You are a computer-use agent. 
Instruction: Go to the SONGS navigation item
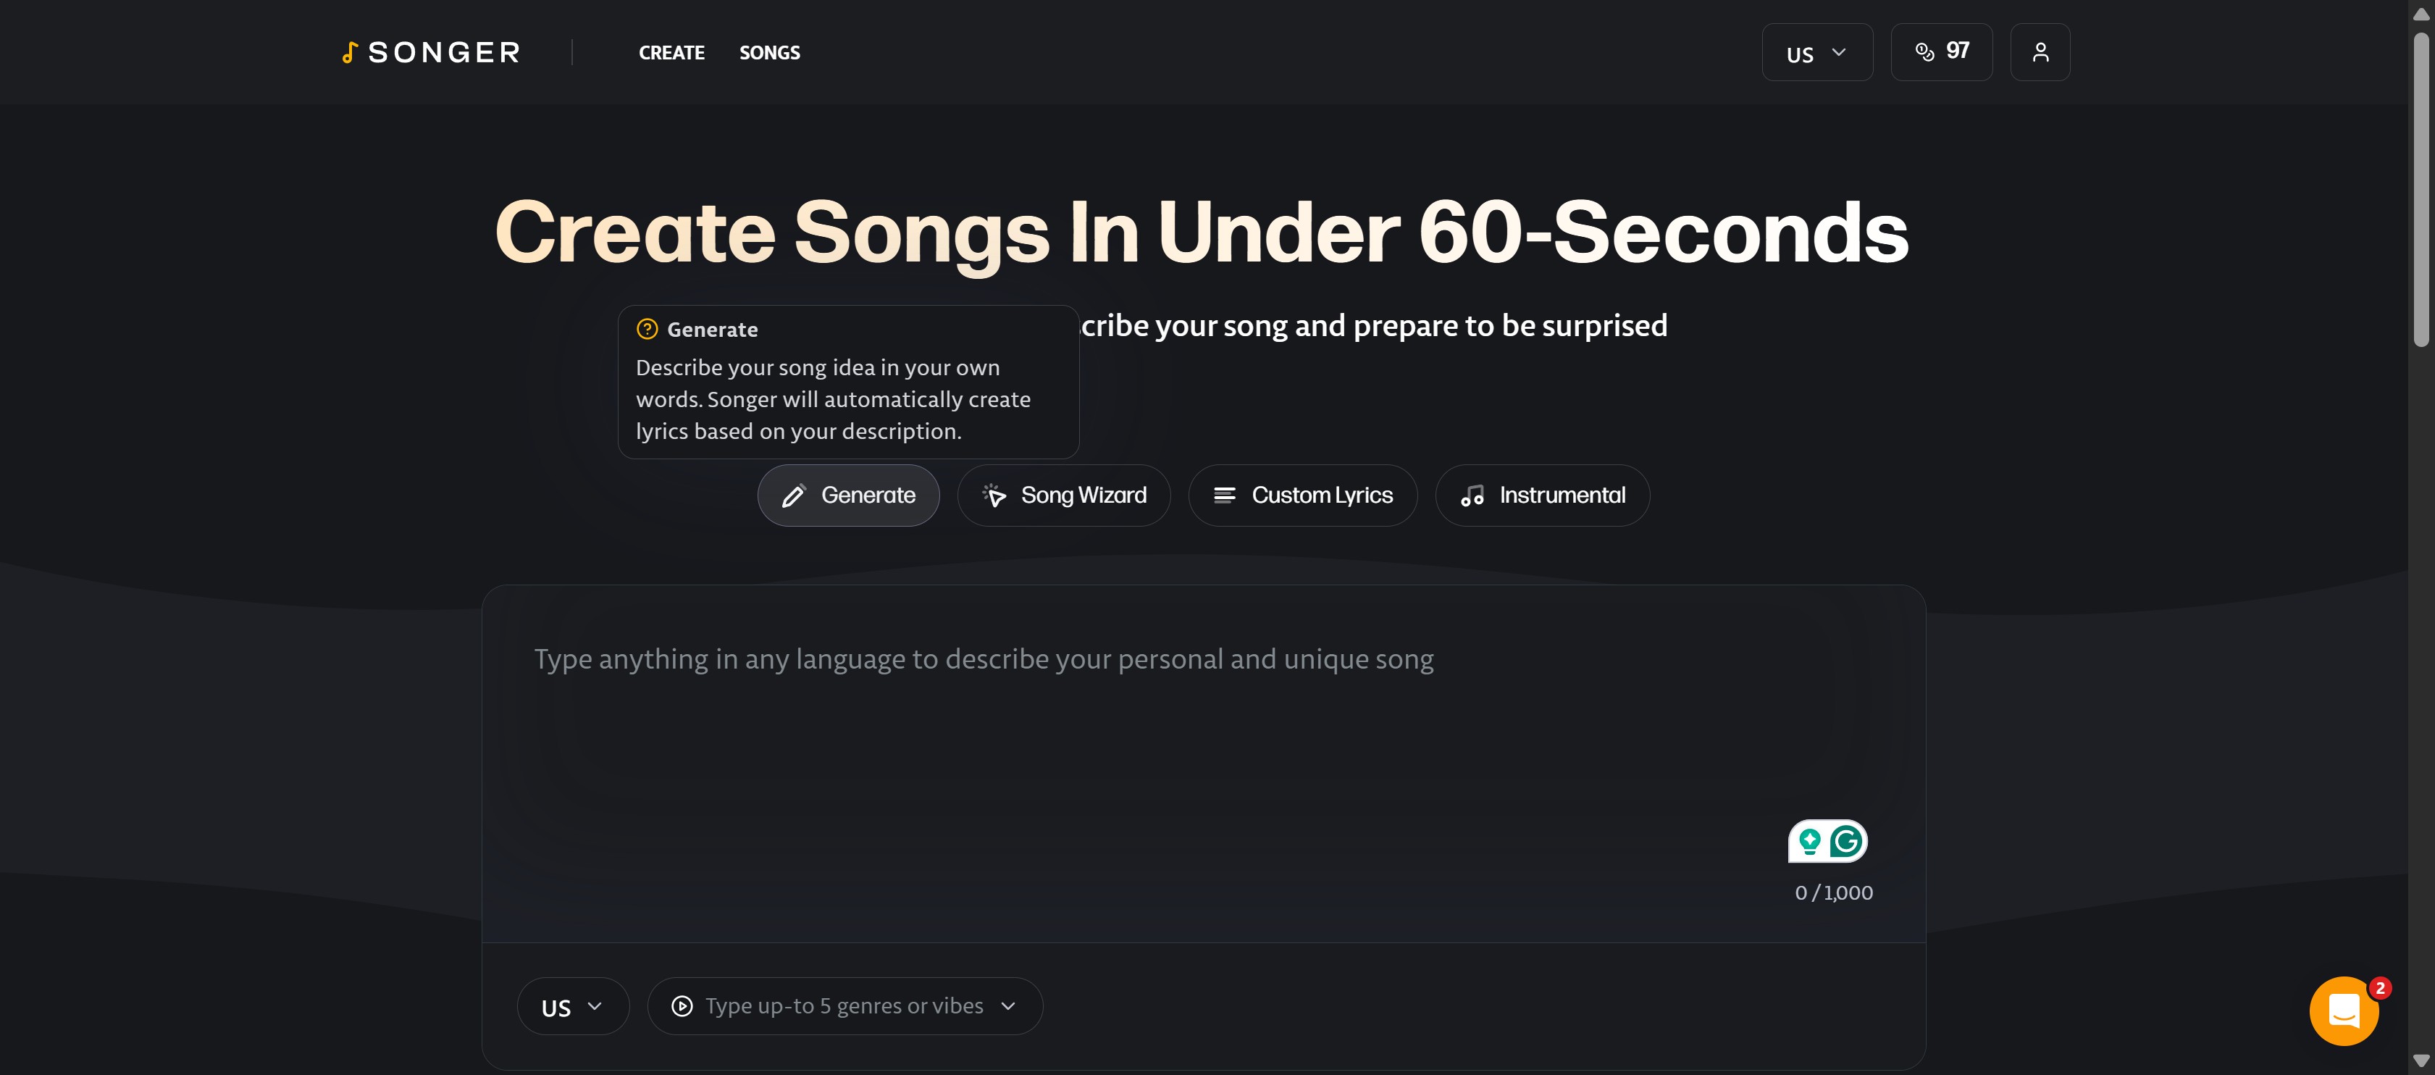click(x=769, y=53)
